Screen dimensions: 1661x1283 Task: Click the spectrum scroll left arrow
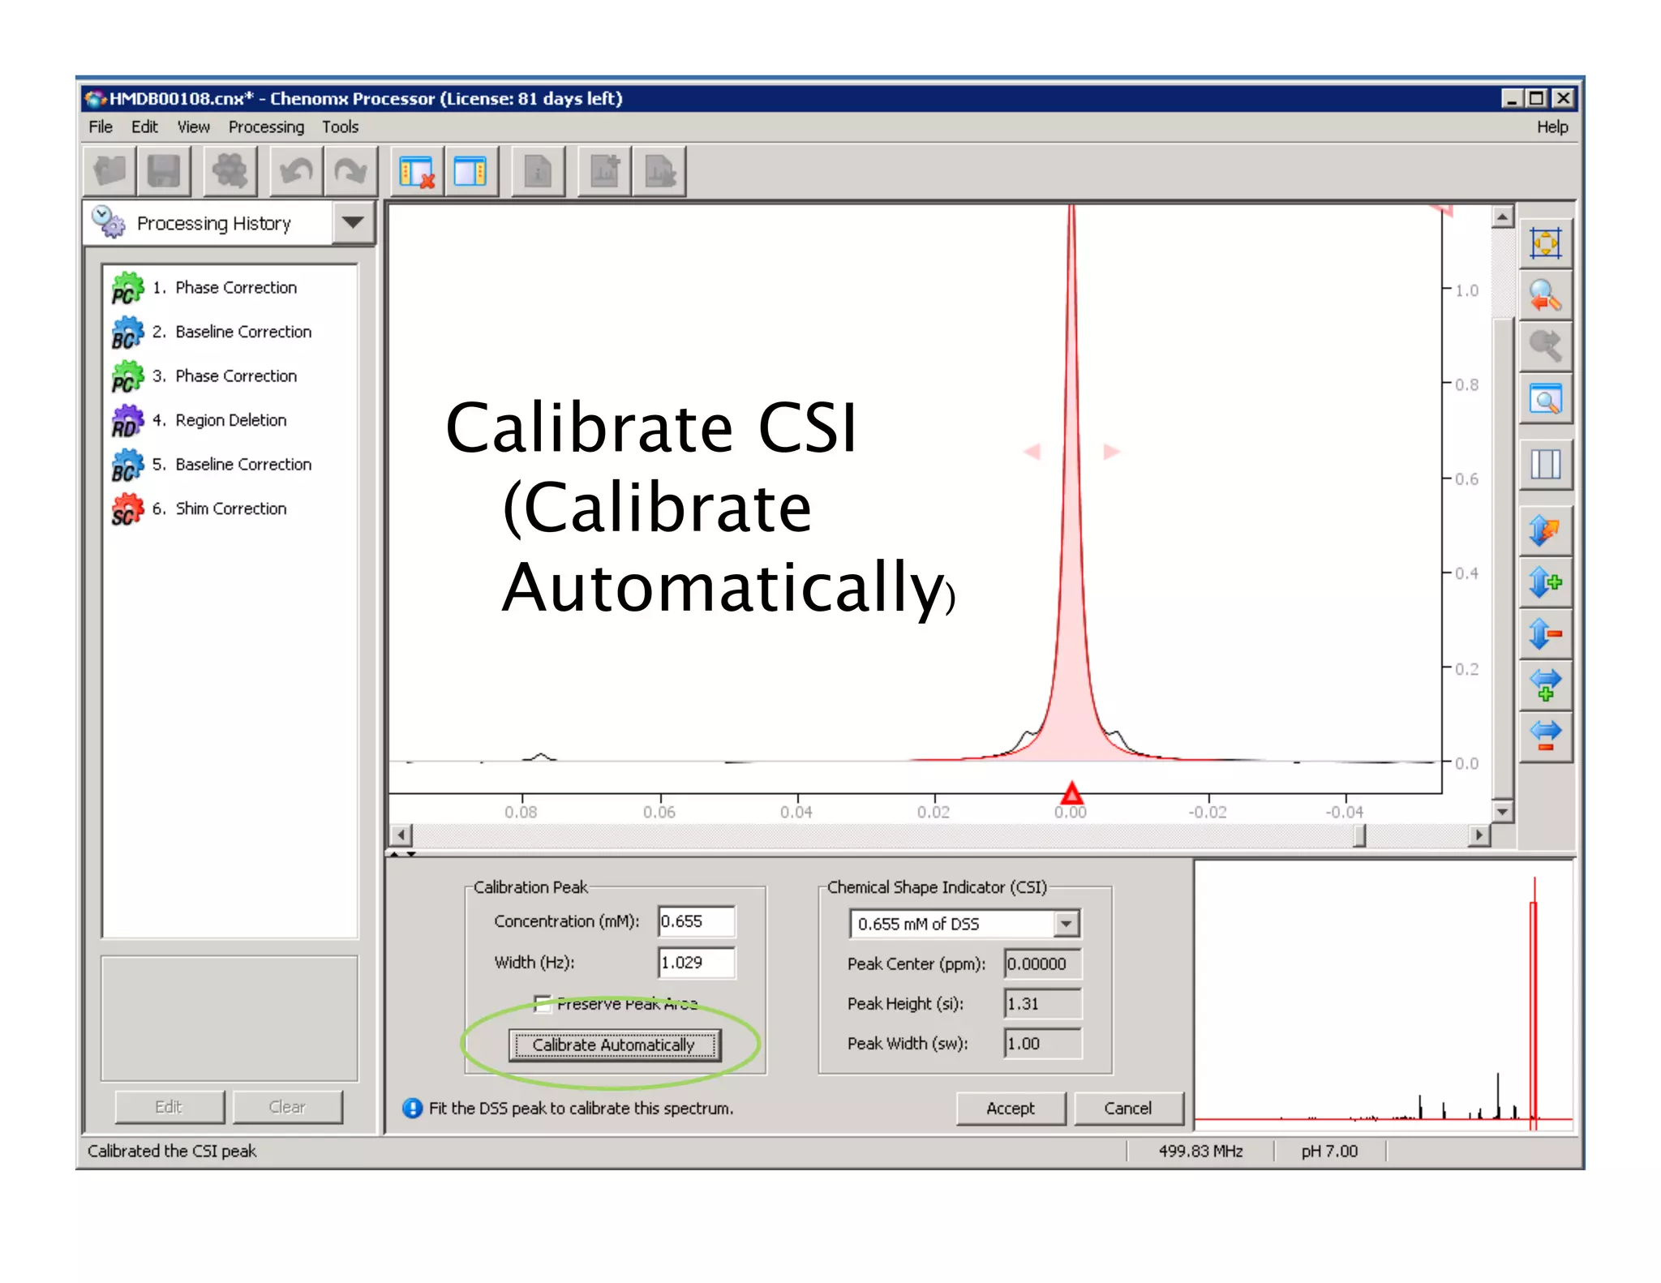[401, 835]
